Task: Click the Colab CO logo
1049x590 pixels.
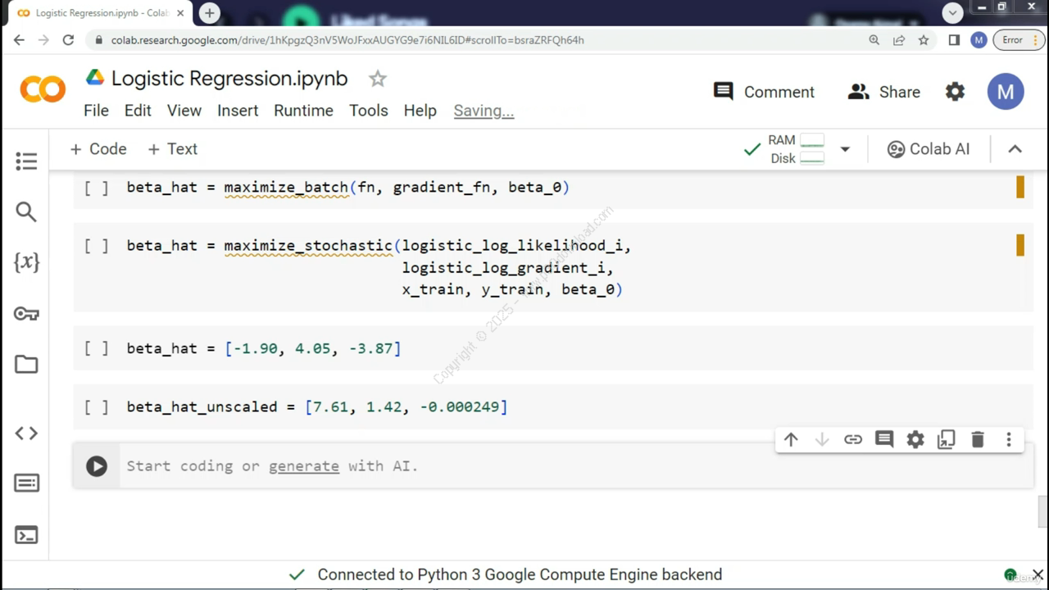Action: click(43, 88)
